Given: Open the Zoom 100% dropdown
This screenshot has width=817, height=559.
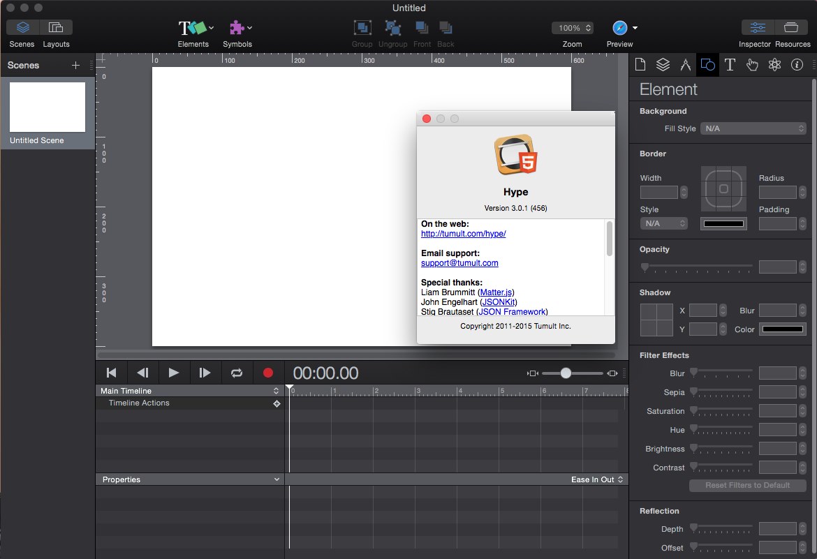Looking at the screenshot, I should [x=572, y=28].
